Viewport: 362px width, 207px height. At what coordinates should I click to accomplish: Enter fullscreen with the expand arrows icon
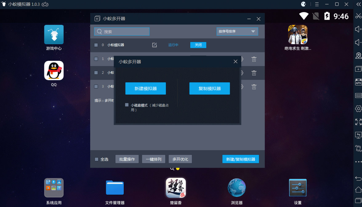coord(358,122)
